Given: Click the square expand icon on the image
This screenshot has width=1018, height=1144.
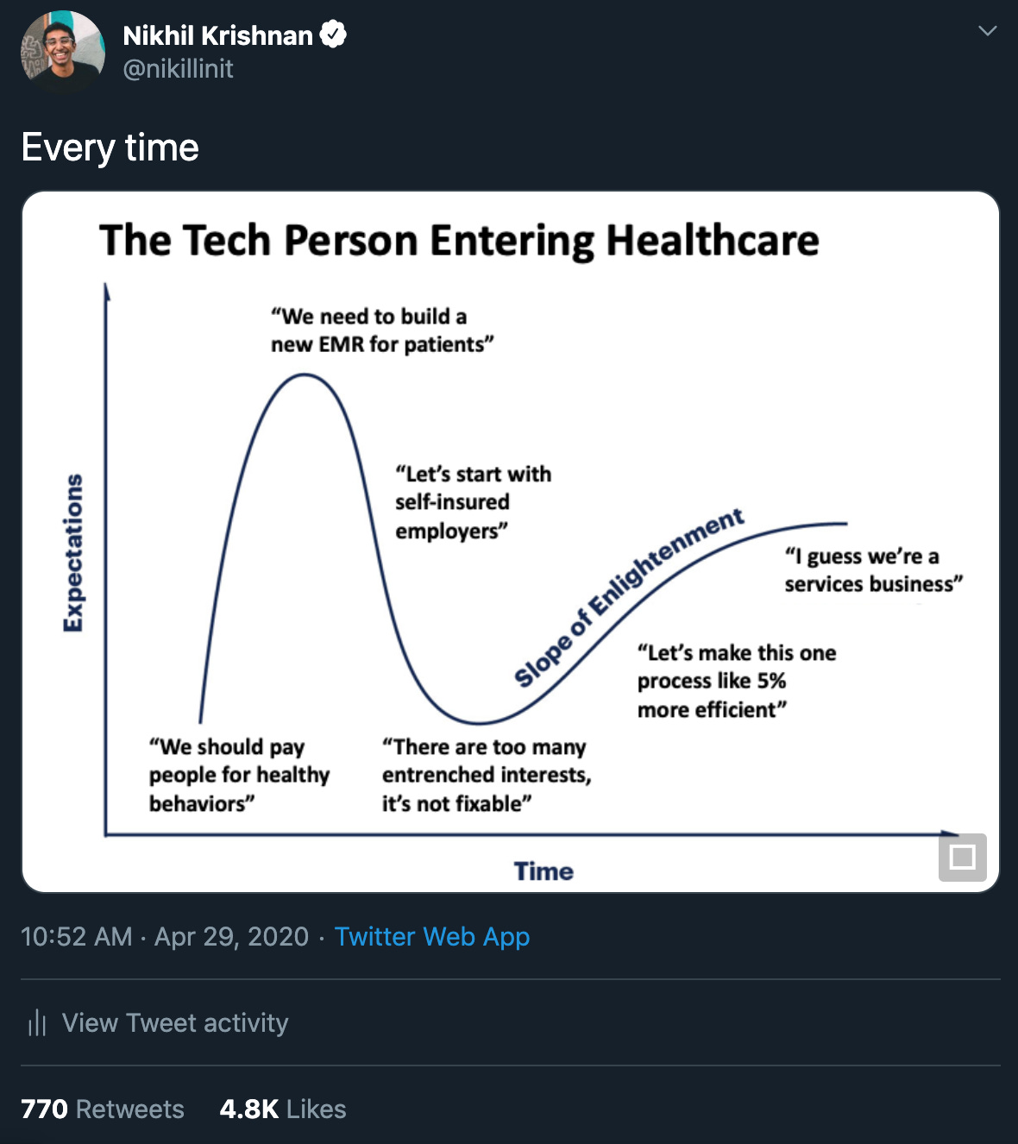Looking at the screenshot, I should coord(962,858).
